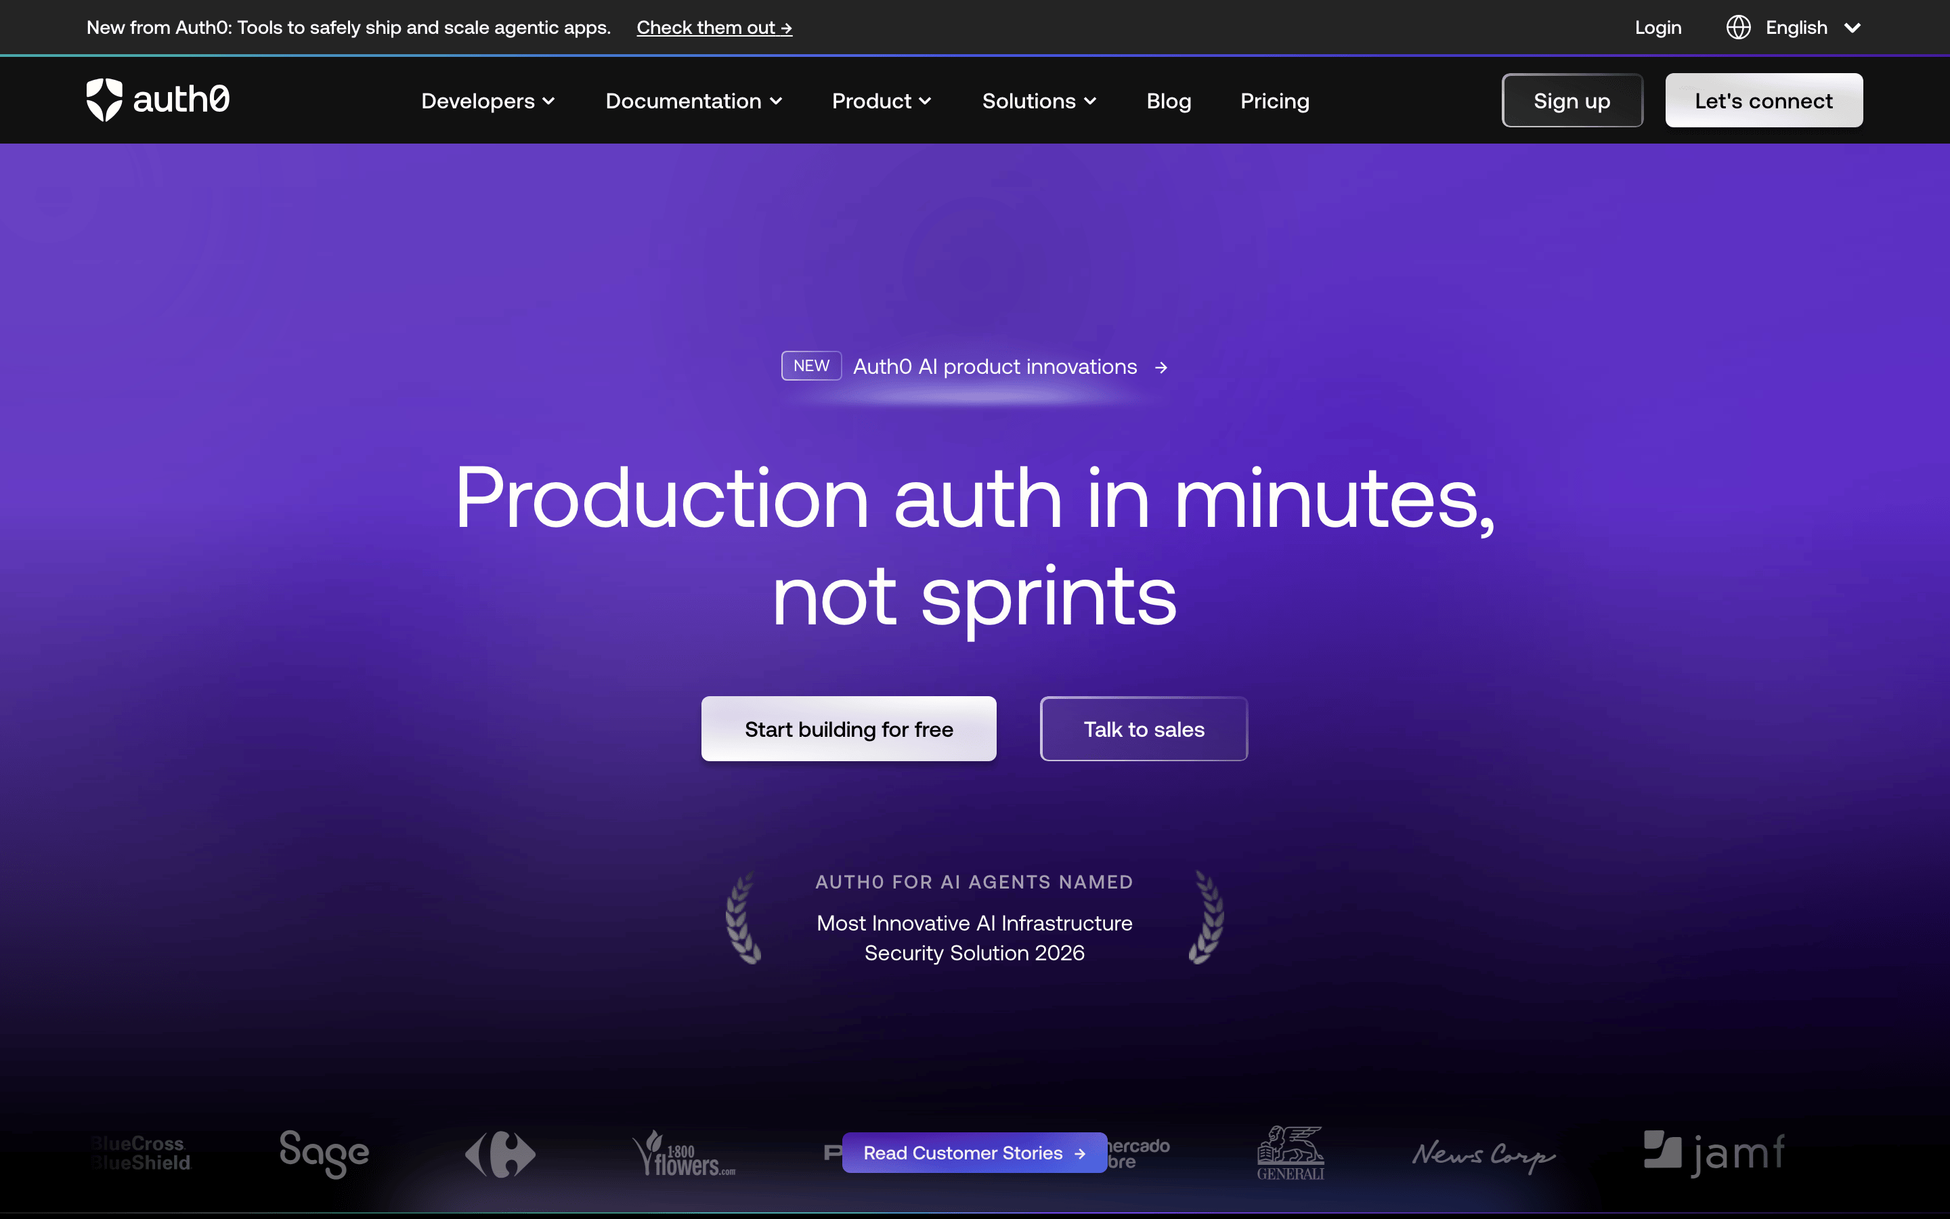Viewport: 1950px width, 1219px height.
Task: Click the NEW badge
Action: pyautogui.click(x=811, y=366)
